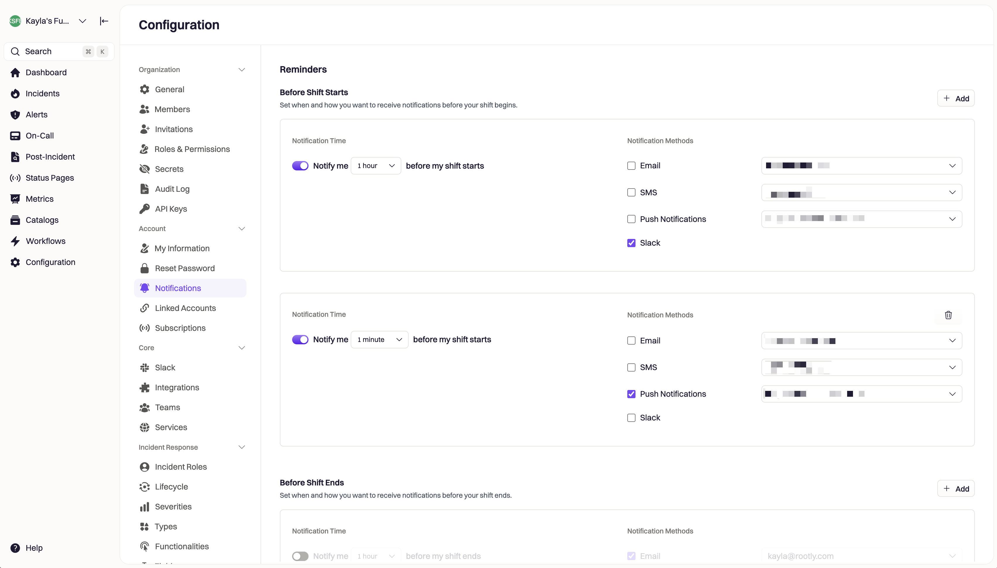Click the Search field in the sidebar
The height and width of the screenshot is (568, 997).
click(51, 52)
